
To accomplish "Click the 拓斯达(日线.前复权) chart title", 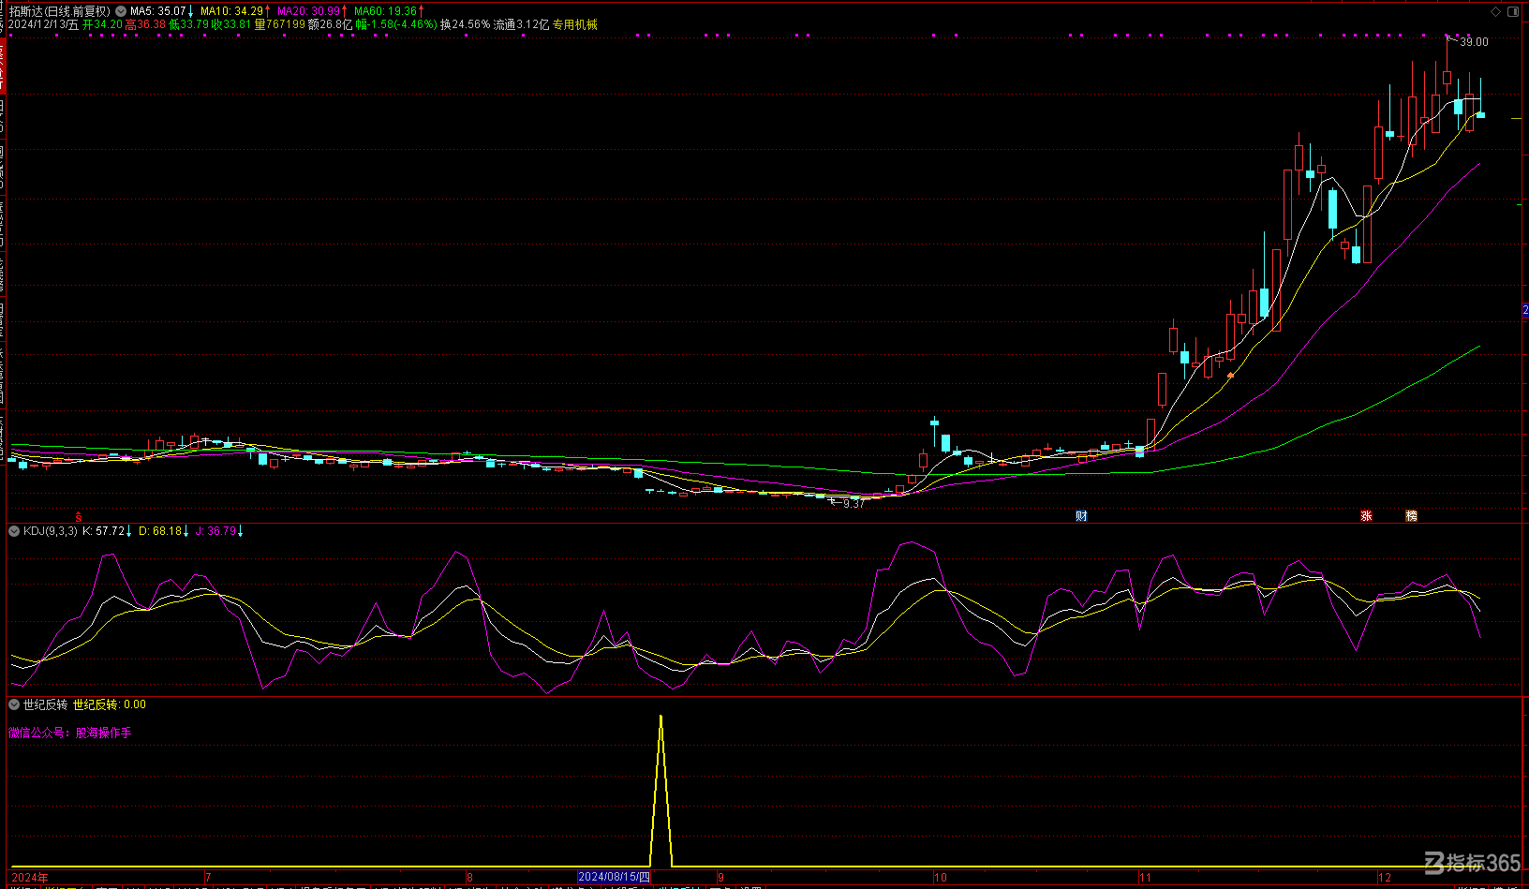I will click(59, 11).
